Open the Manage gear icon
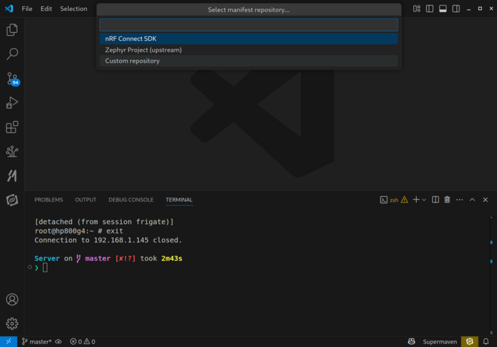Image resolution: width=497 pixels, height=347 pixels. click(x=12, y=324)
